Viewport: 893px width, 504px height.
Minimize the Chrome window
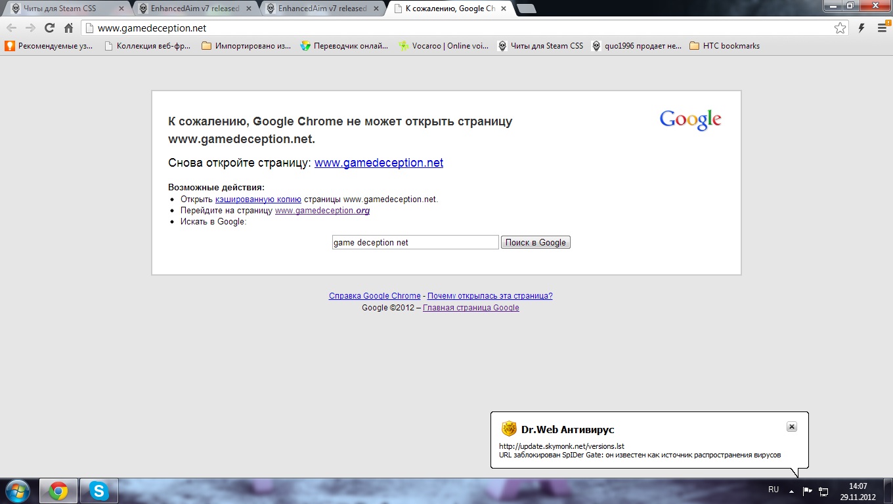(x=834, y=5)
